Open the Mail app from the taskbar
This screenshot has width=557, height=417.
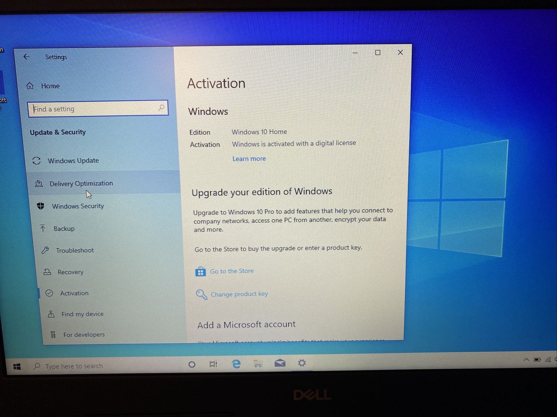(x=280, y=363)
